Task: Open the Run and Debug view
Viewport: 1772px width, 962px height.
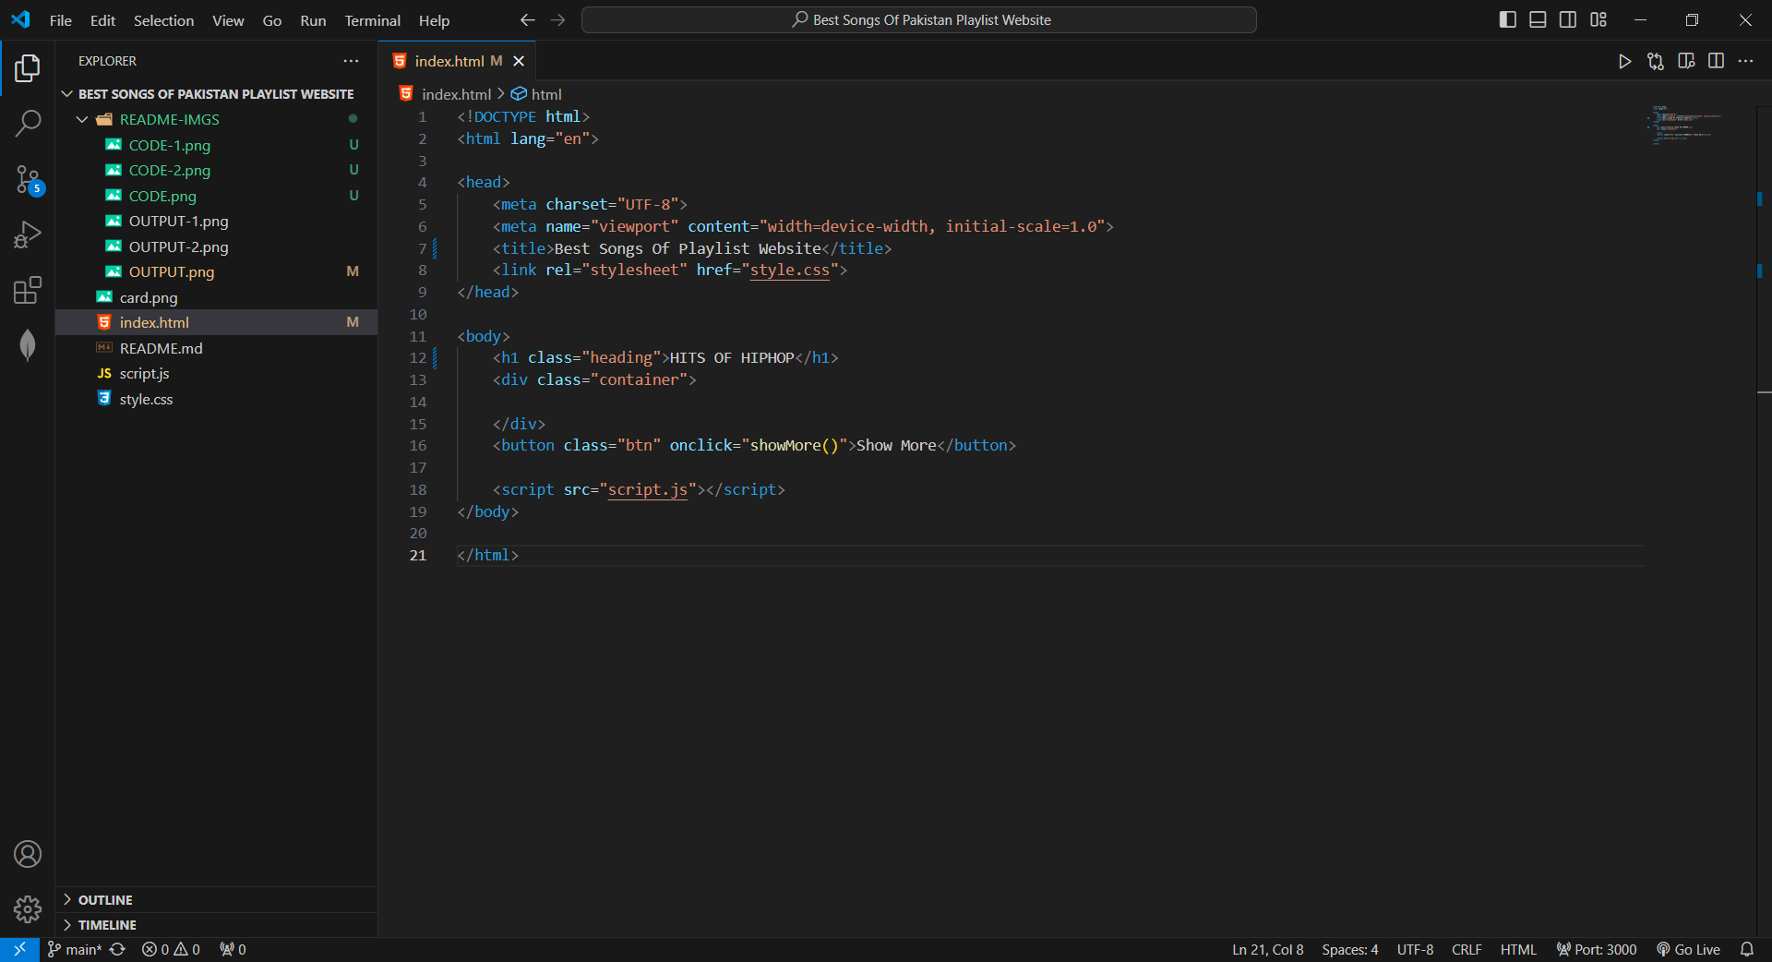Action: point(28,234)
